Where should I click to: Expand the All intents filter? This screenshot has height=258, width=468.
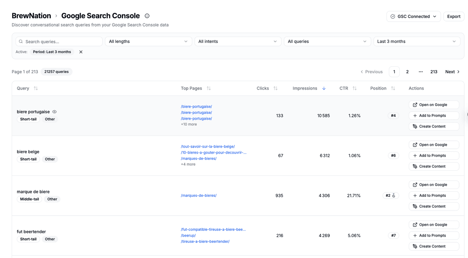pos(238,41)
